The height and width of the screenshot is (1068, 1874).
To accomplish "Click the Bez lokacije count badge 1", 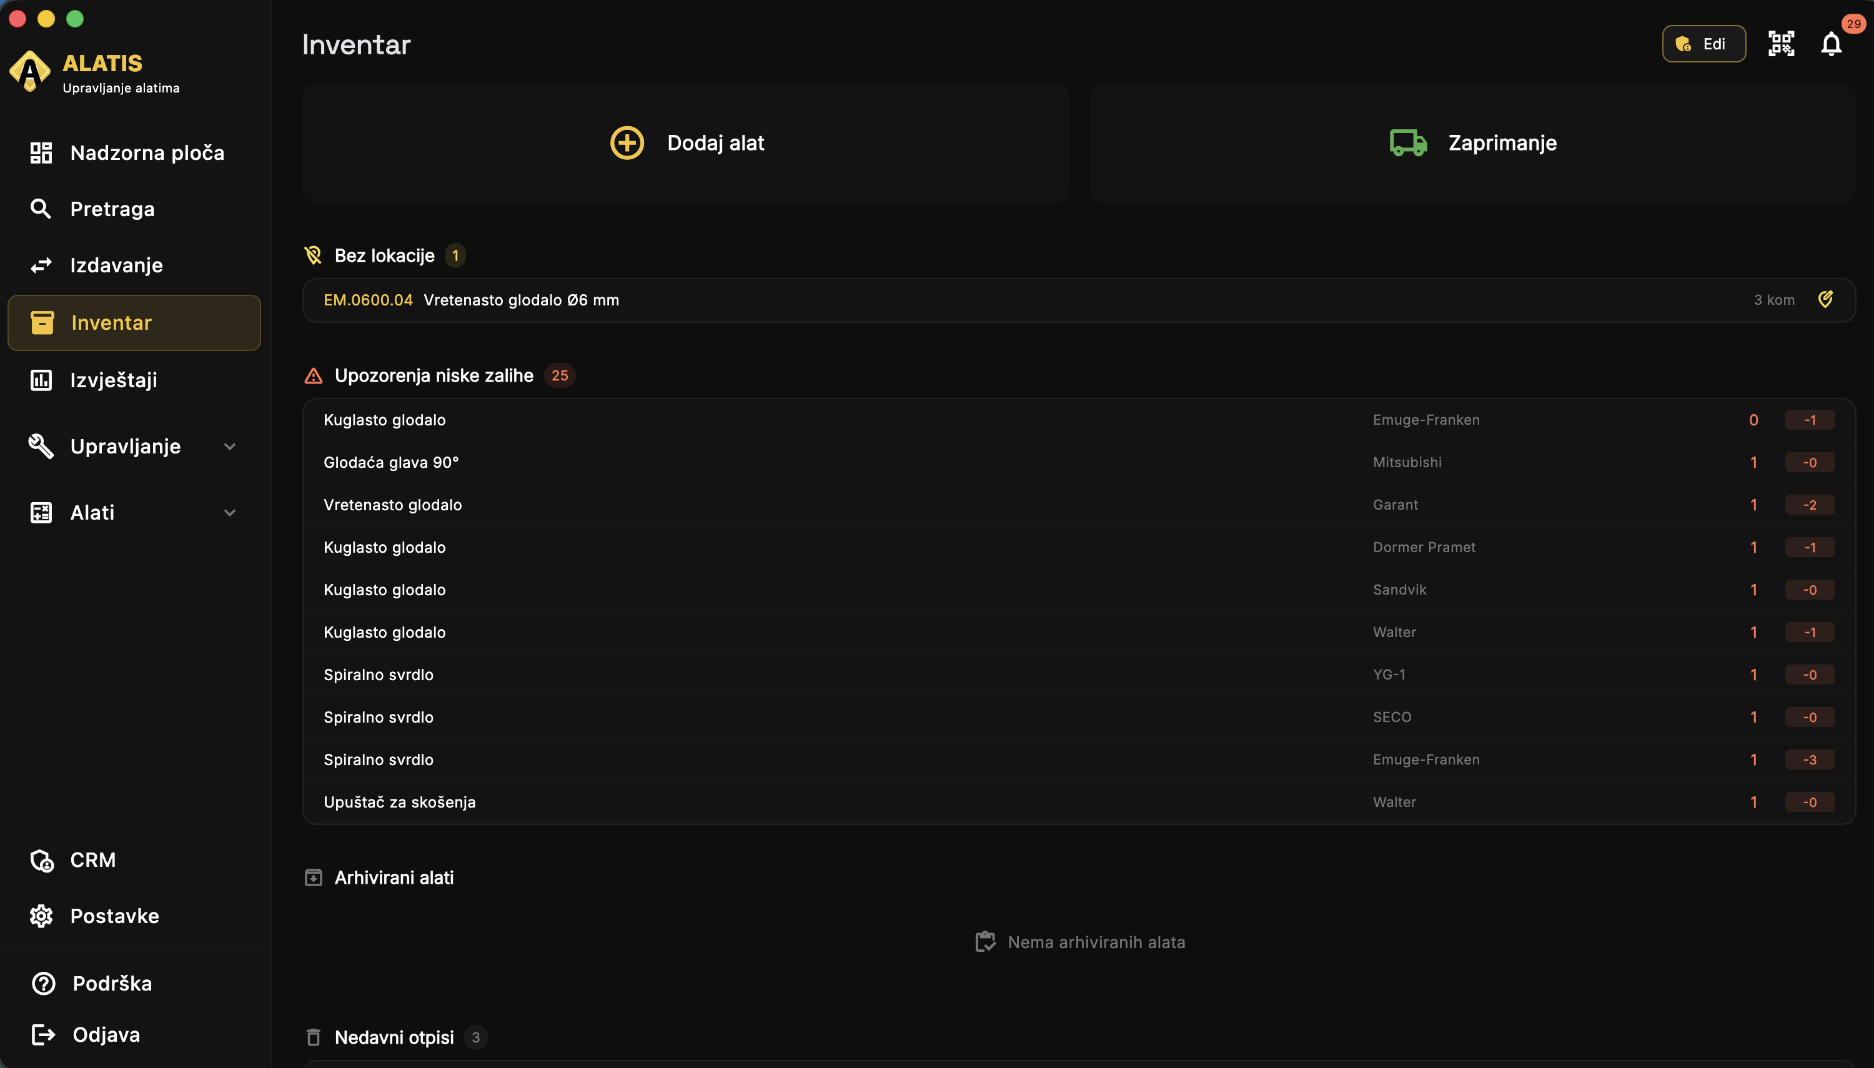I will click(x=455, y=255).
